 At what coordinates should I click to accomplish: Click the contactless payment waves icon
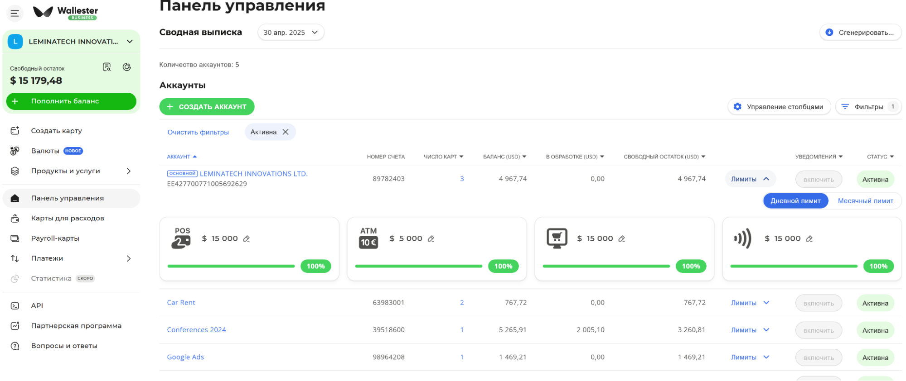743,238
